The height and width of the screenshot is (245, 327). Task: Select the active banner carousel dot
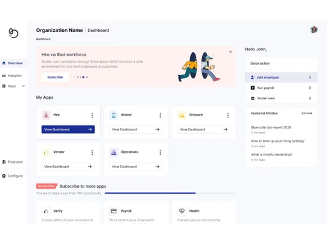(83, 77)
